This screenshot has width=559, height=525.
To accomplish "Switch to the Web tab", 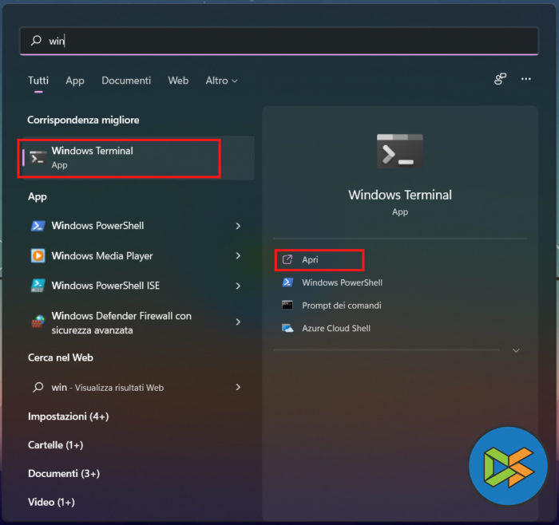I will point(178,81).
